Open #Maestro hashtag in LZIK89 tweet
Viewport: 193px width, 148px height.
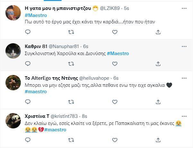pos(36,15)
